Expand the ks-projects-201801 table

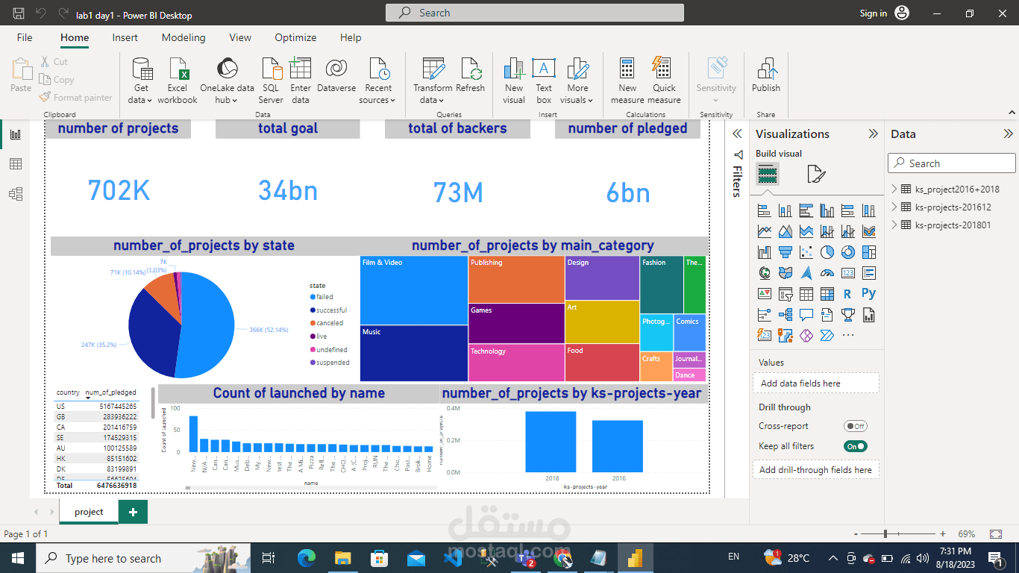pyautogui.click(x=894, y=225)
